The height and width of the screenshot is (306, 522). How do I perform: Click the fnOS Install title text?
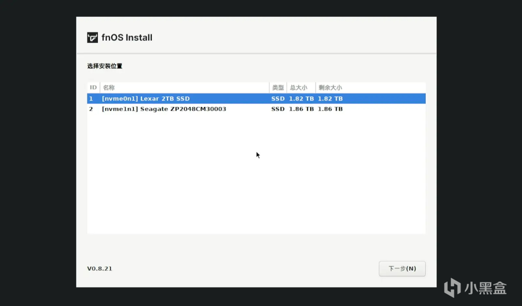127,38
